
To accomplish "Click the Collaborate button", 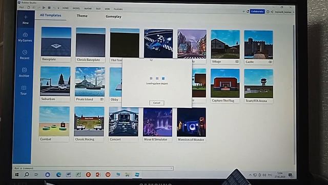I will pos(257,11).
